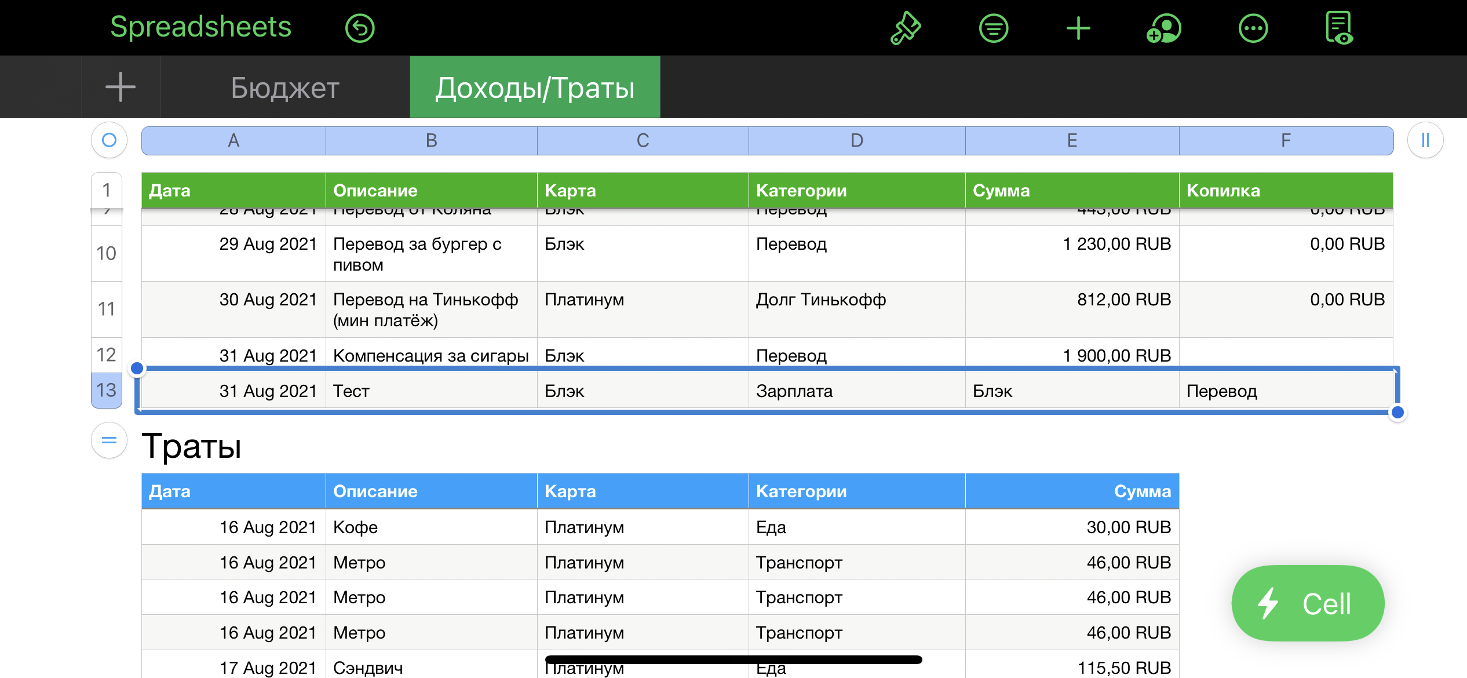Open the format paintbrush panel
This screenshot has width=1467, height=678.
tap(905, 28)
